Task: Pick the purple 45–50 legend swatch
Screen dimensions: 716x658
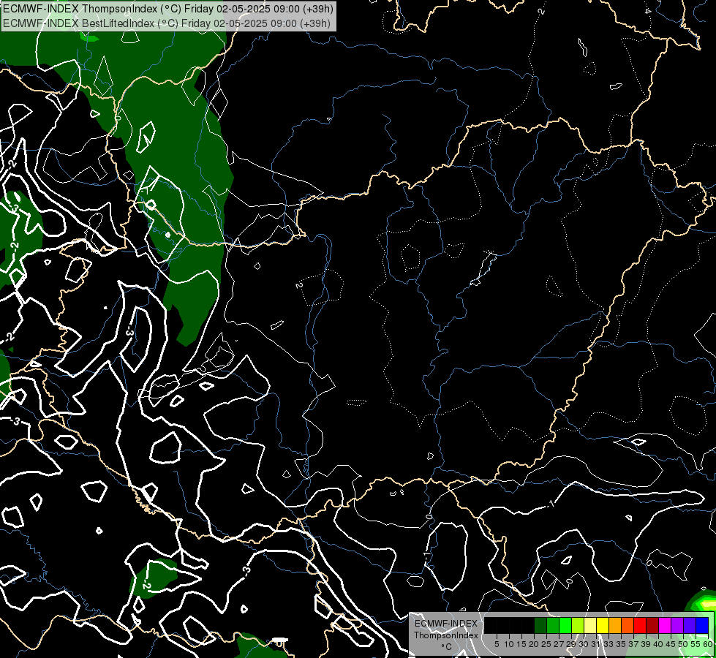Action: click(678, 626)
